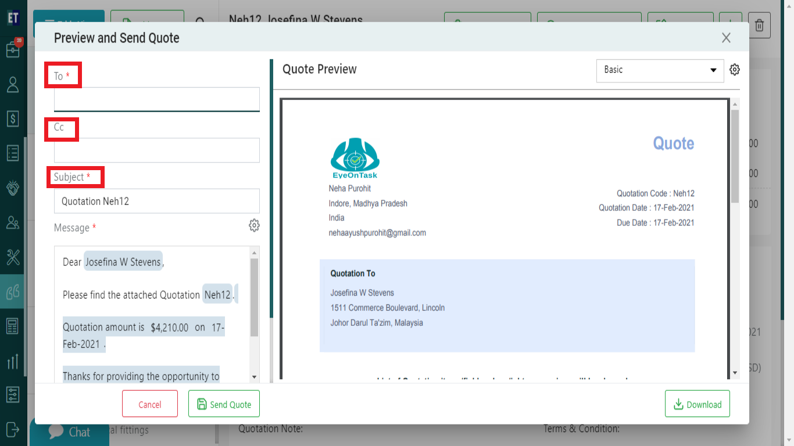Image resolution: width=794 pixels, height=446 pixels.
Task: Click message box scroll up arrow
Action: click(x=254, y=253)
